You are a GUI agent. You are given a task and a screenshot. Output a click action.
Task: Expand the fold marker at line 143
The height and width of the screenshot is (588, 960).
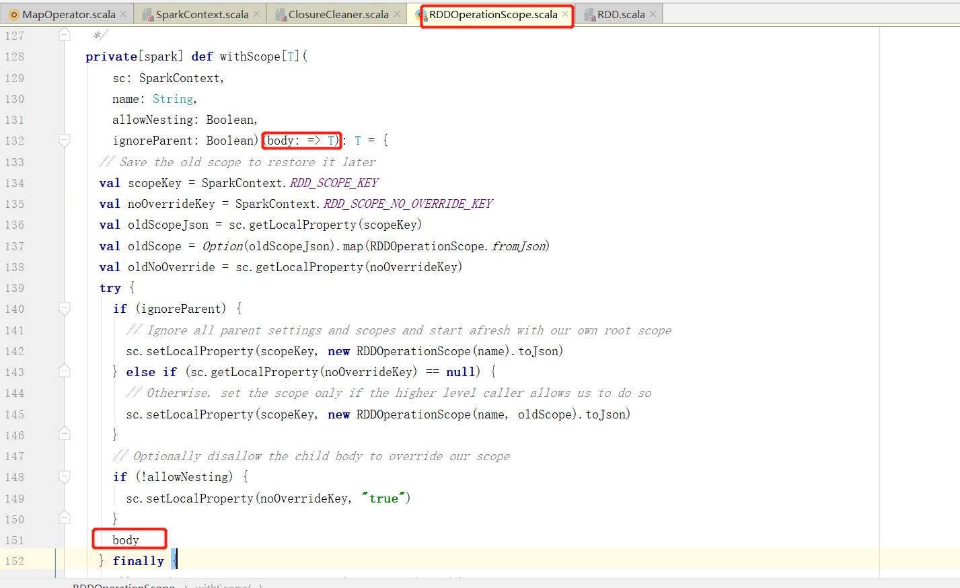[x=64, y=371]
